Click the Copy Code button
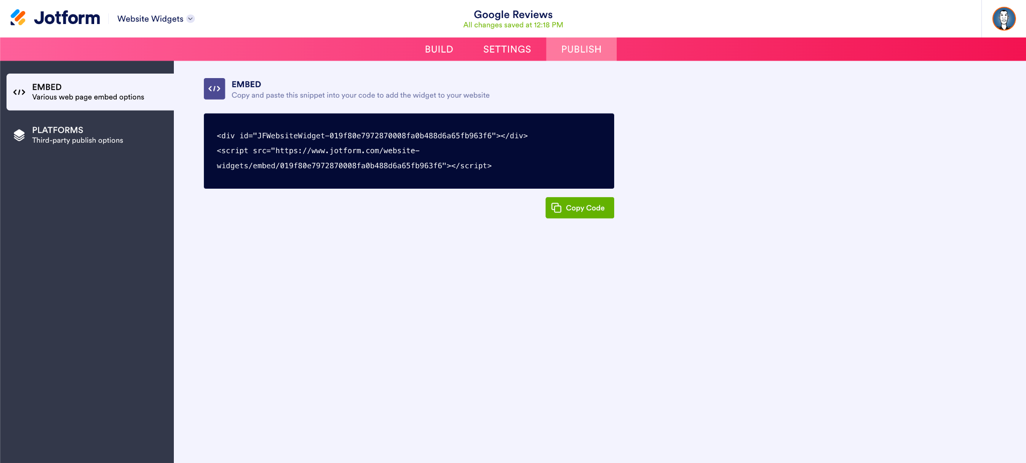Image resolution: width=1026 pixels, height=463 pixels. click(580, 208)
